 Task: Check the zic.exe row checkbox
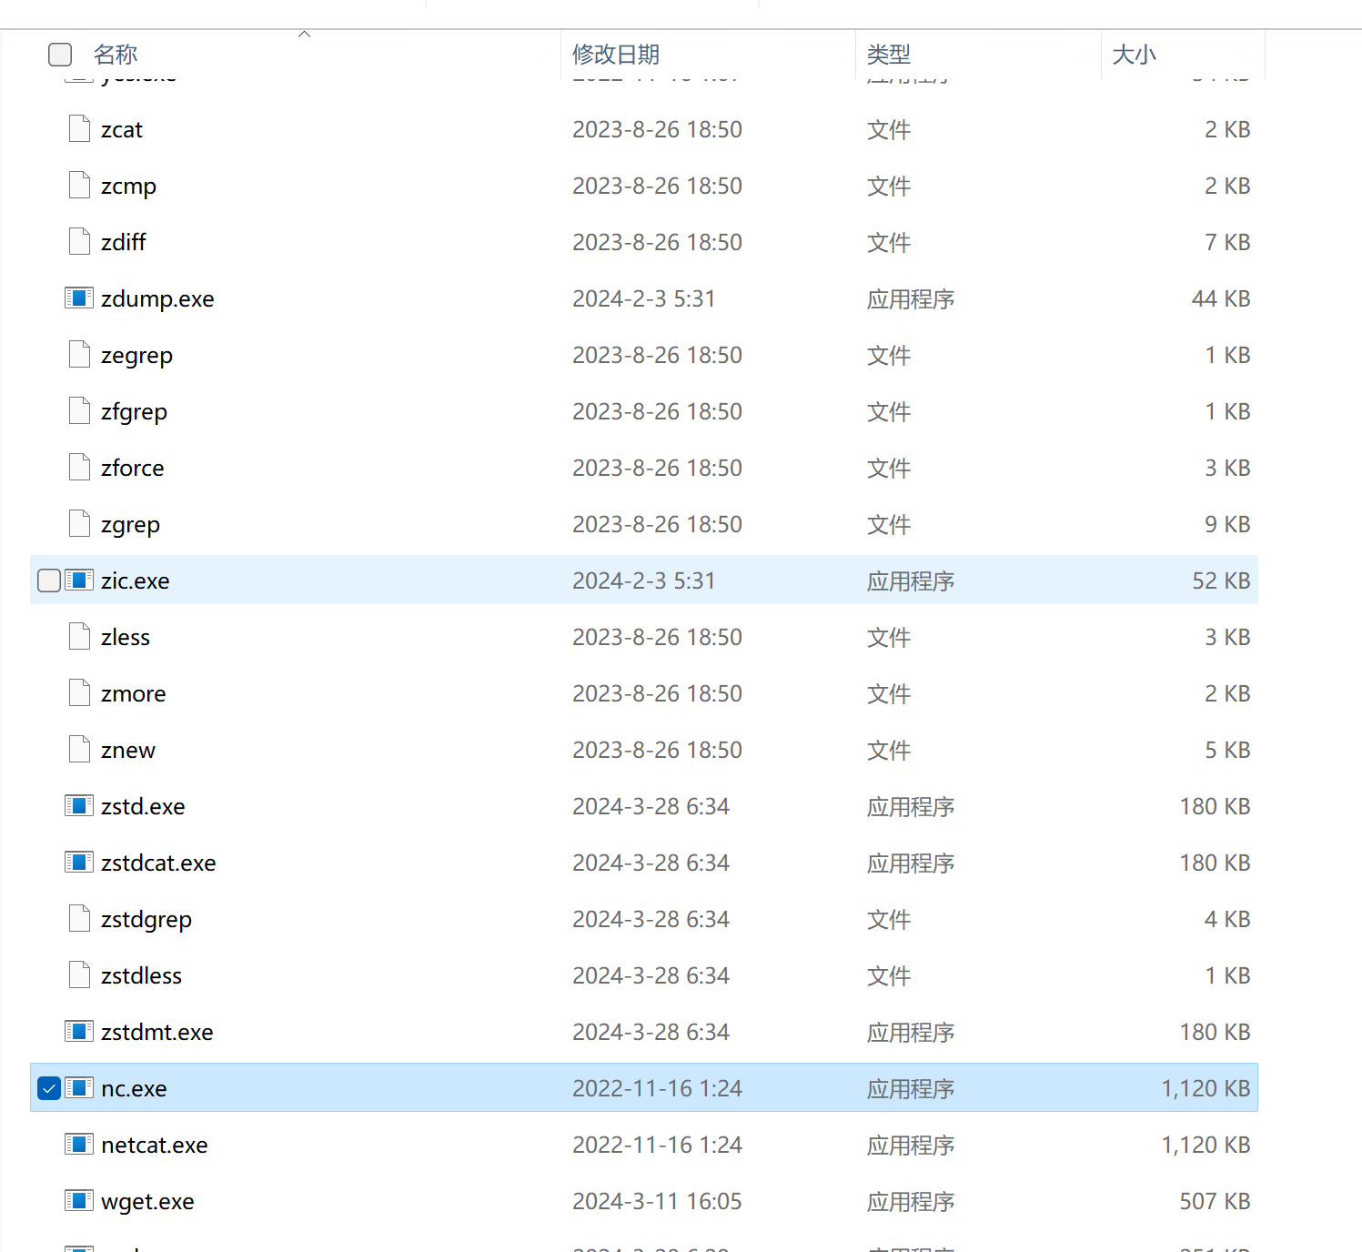pos(49,581)
